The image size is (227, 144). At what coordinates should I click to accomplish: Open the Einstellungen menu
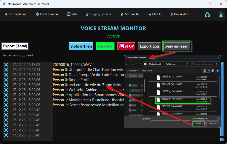pos(47,14)
